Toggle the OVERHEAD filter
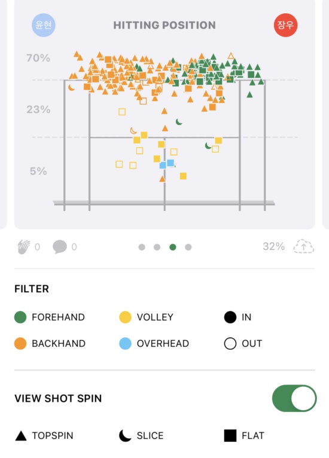The height and width of the screenshot is (458, 329). click(154, 343)
